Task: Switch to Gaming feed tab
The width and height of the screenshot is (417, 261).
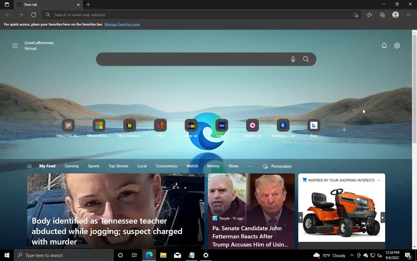Action: click(72, 166)
